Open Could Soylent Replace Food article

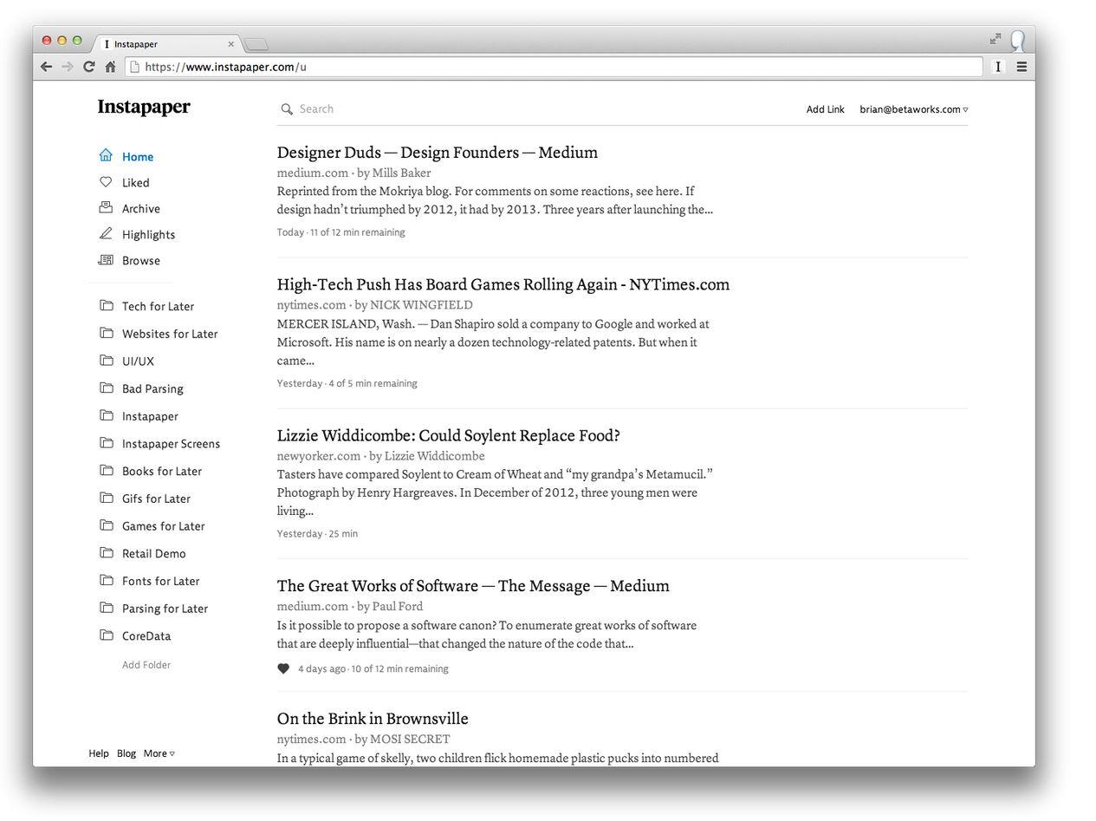coord(449,435)
